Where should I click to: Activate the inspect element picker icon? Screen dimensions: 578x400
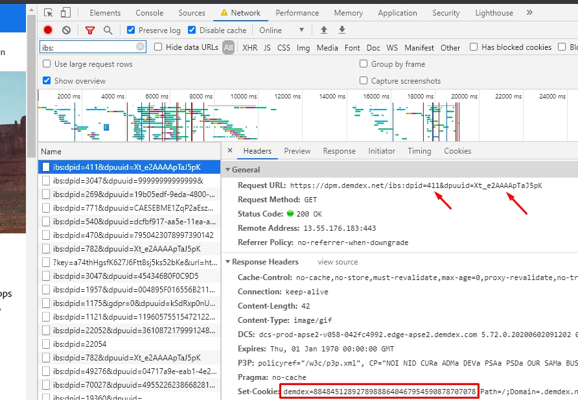(49, 13)
